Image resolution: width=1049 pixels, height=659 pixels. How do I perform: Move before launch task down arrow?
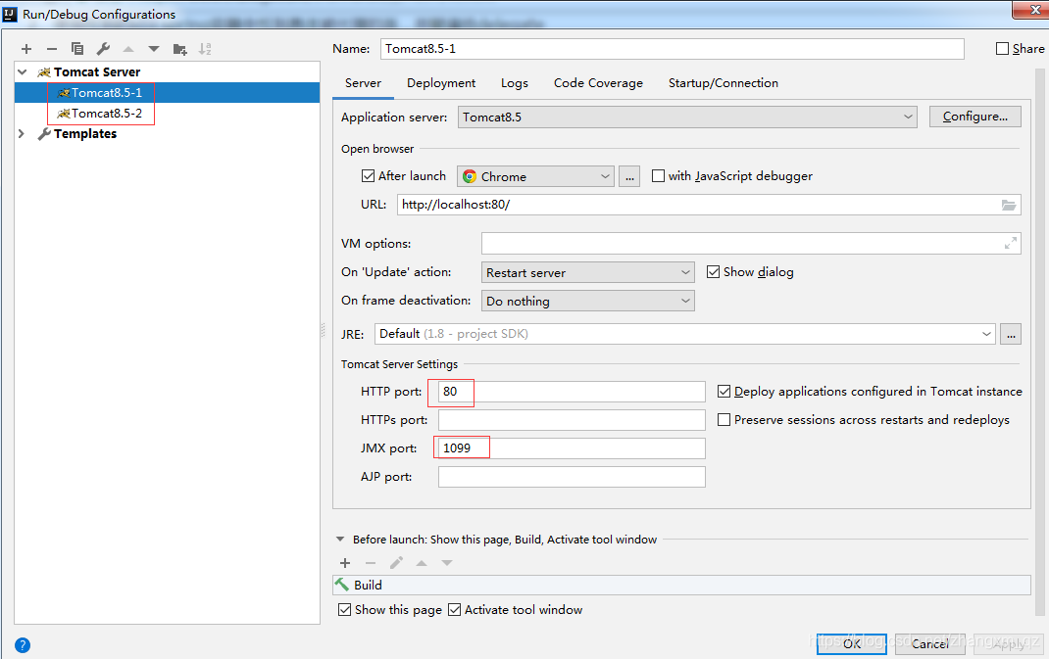click(447, 563)
